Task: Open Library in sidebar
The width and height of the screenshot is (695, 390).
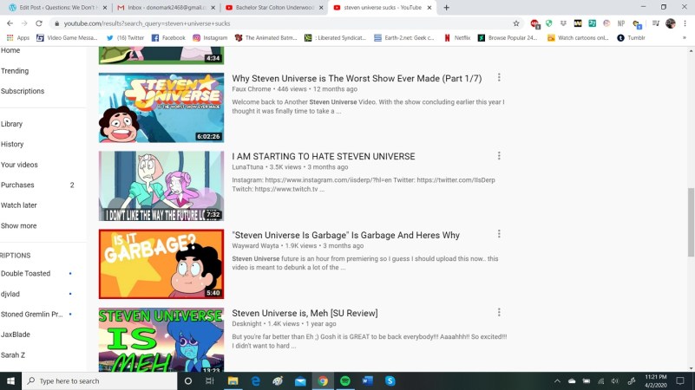Action: click(x=11, y=124)
